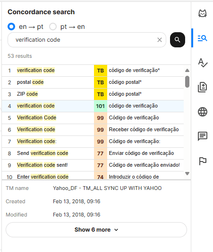Click the results list scroll-up arrow
The image size is (213, 252).
click(187, 70)
